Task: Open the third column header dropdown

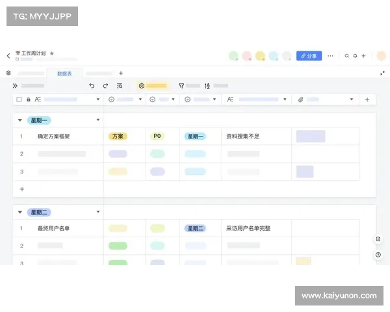Action: coord(173,99)
